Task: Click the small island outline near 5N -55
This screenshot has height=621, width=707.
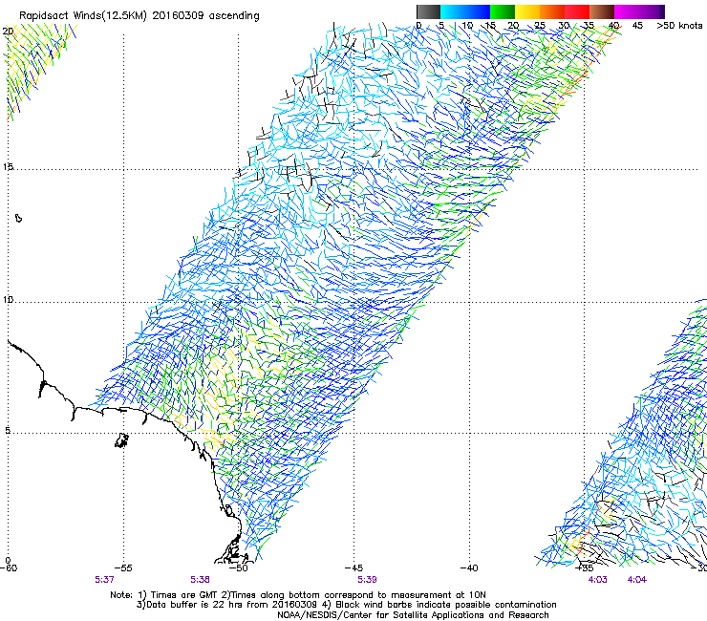Action: click(121, 439)
